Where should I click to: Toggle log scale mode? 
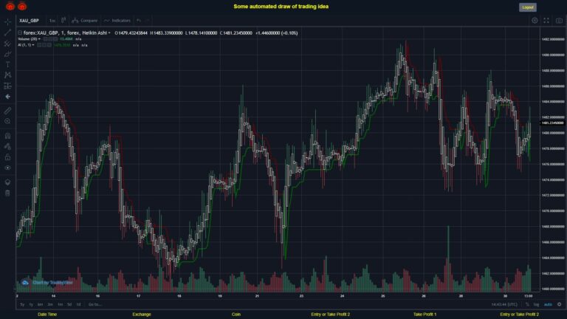536,304
